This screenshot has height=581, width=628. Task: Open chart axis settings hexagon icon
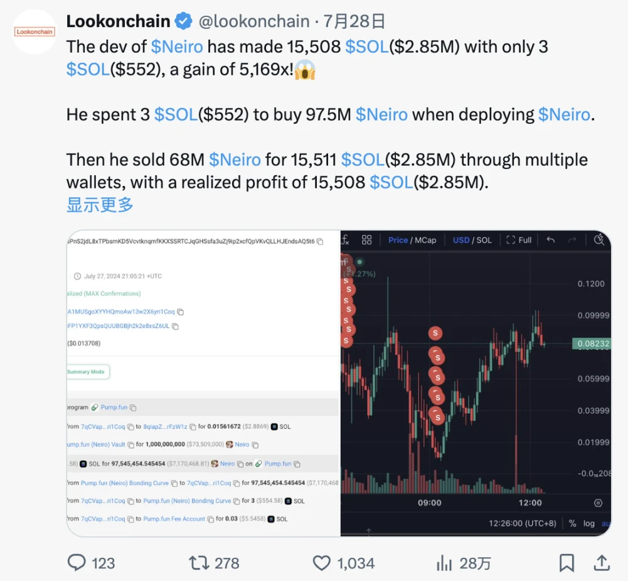click(x=598, y=503)
